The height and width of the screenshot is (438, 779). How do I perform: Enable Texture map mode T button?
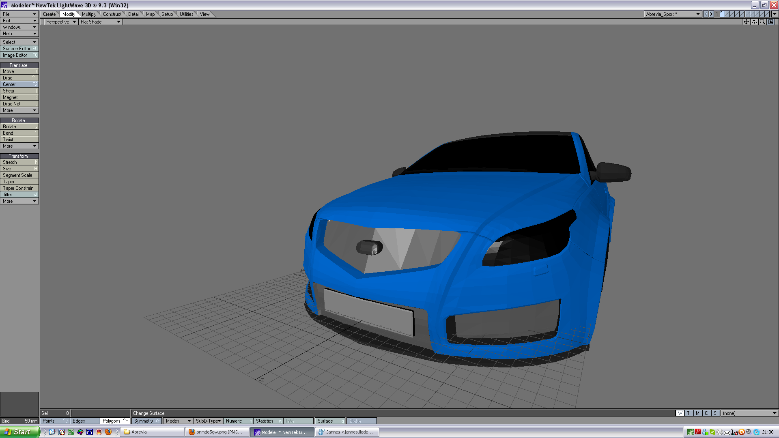click(689, 413)
